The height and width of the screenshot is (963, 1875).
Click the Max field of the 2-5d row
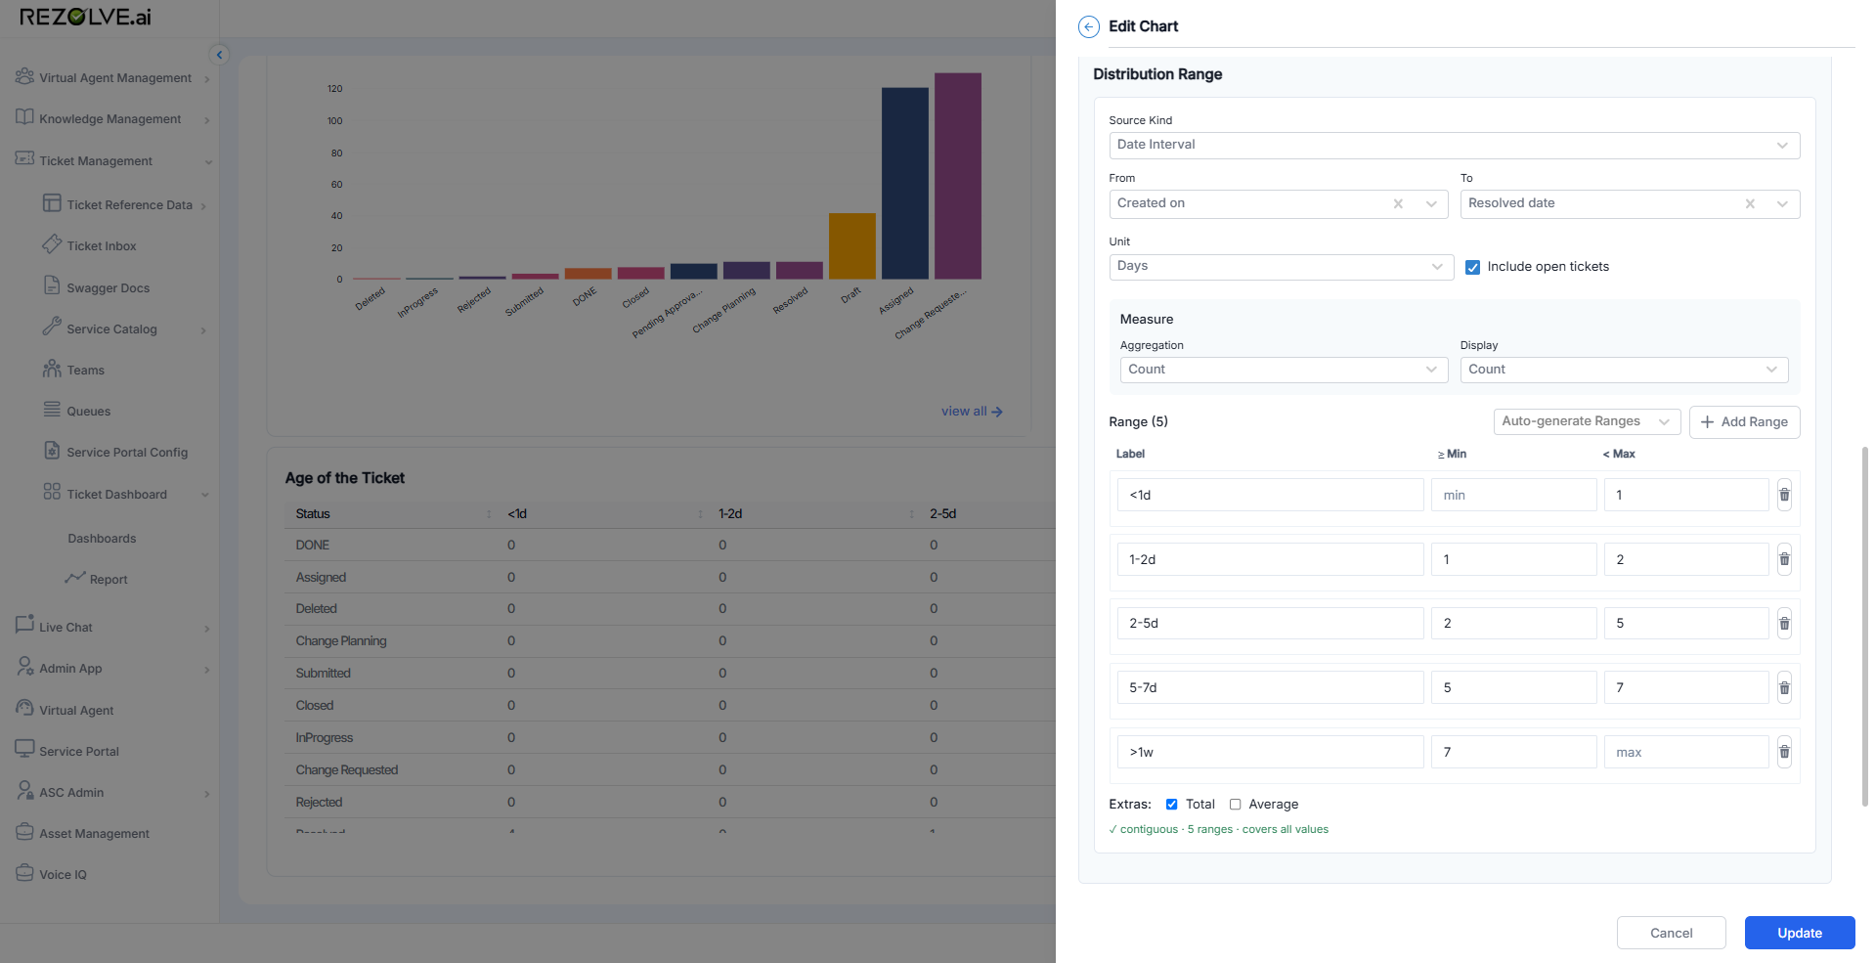click(1686, 624)
